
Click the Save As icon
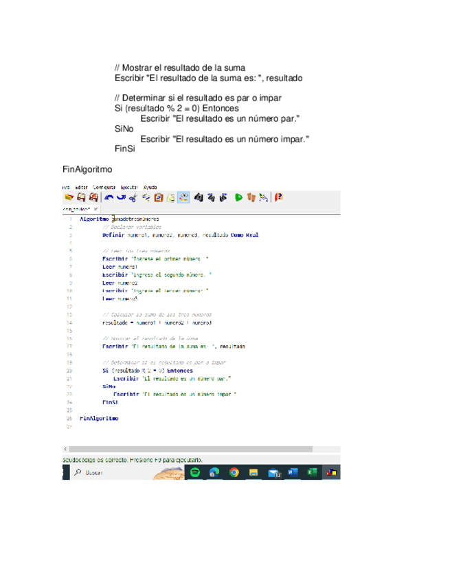tap(93, 197)
